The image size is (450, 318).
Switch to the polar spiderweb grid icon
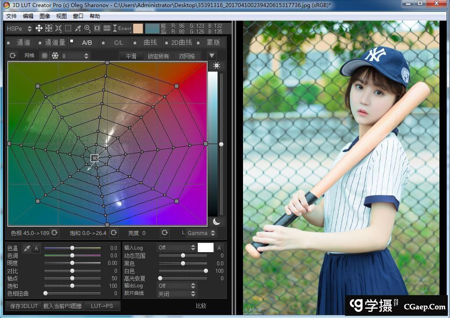[x=55, y=56]
